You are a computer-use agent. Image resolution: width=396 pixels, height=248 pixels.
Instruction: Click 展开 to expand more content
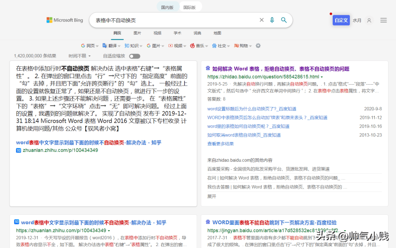click(212, 196)
